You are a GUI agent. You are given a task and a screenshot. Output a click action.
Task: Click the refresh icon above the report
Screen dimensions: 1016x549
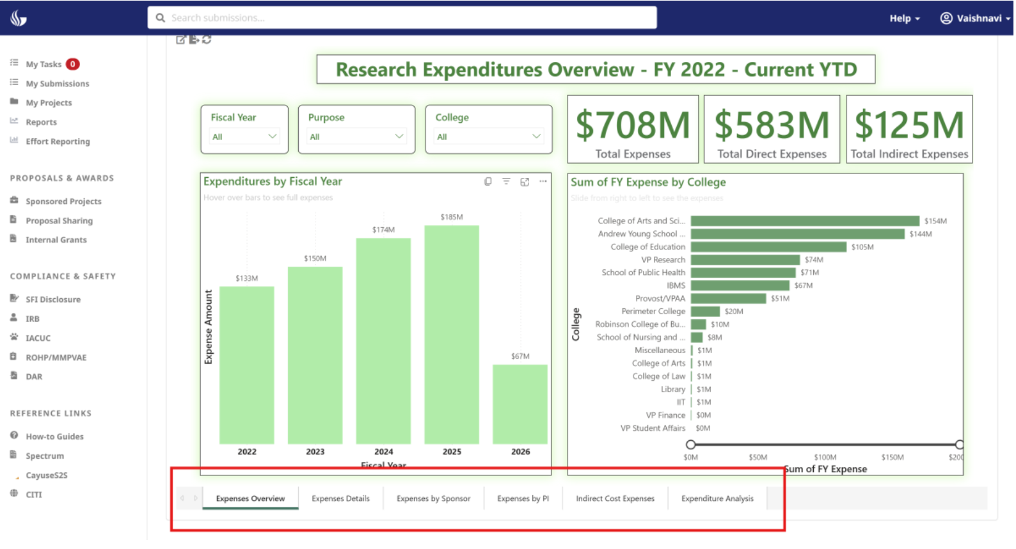point(207,40)
